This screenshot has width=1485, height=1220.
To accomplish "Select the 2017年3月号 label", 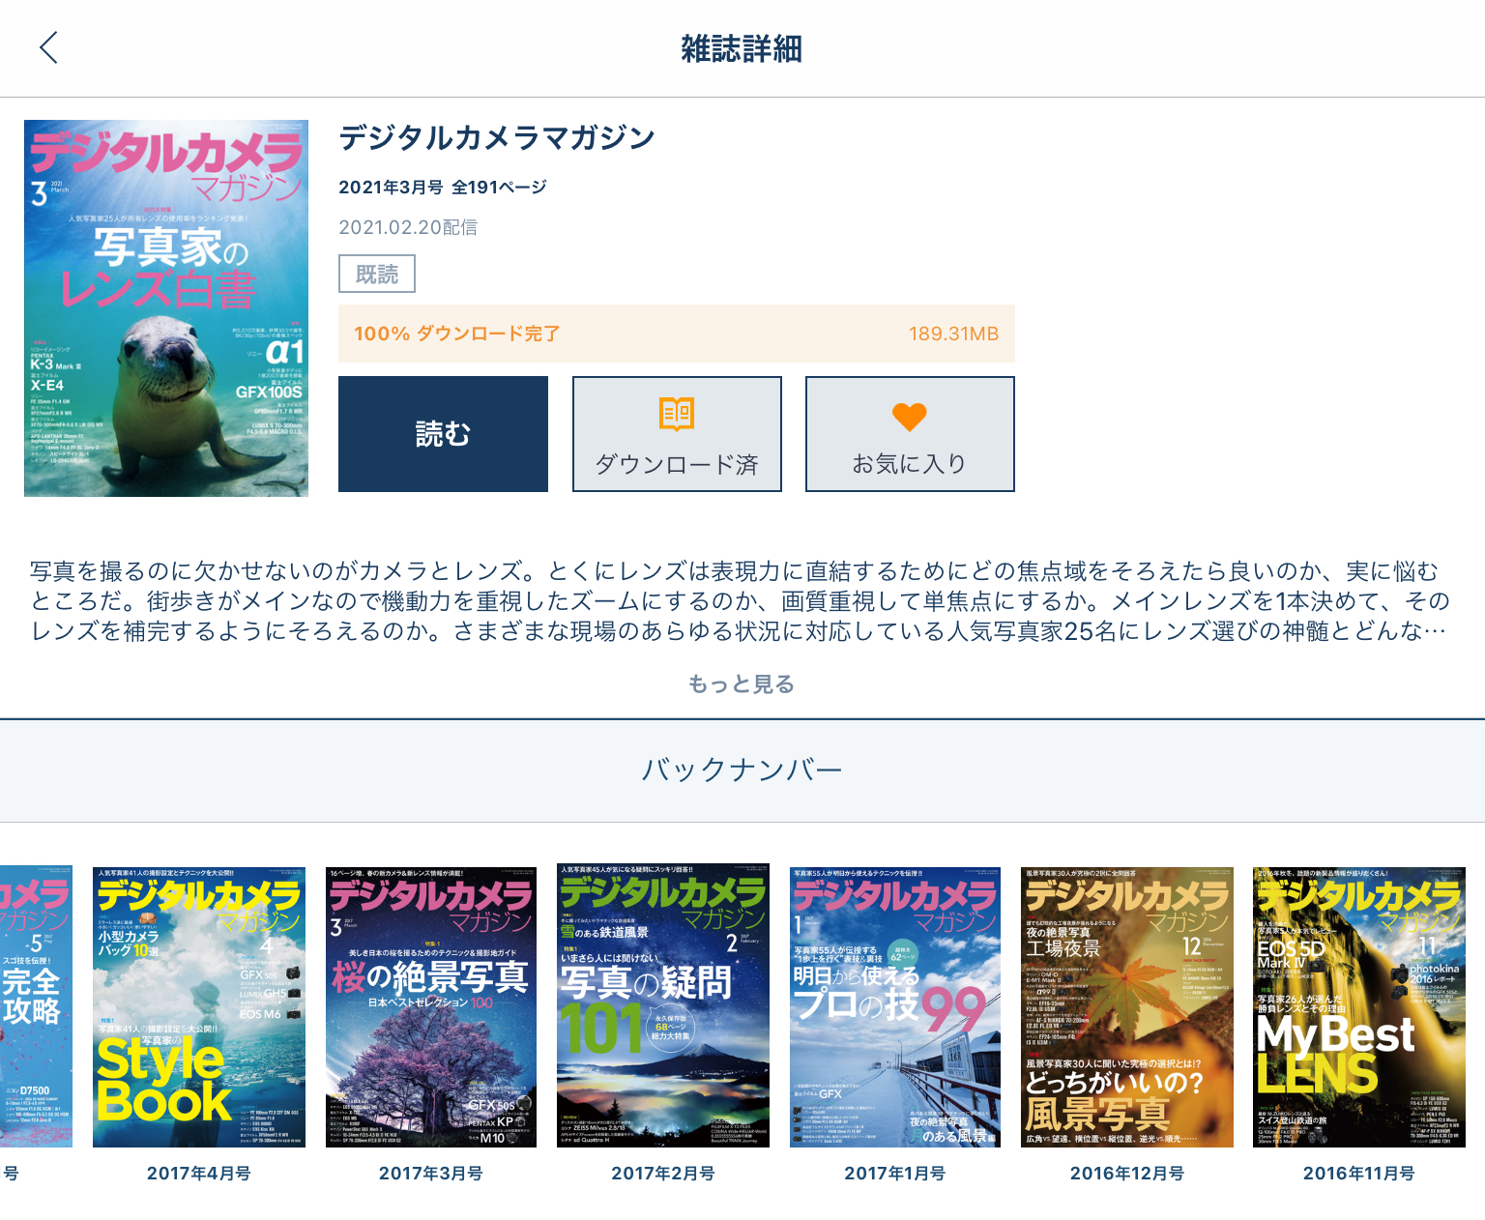I will click(431, 1174).
